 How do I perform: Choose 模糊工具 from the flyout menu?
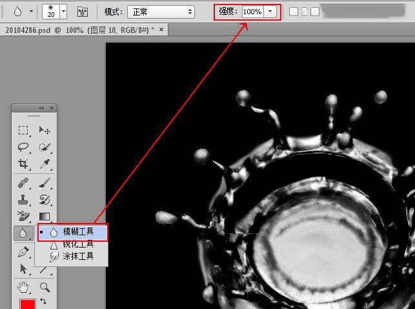click(72, 232)
